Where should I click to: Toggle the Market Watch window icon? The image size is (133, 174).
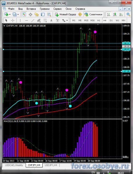[x=24, y=15]
